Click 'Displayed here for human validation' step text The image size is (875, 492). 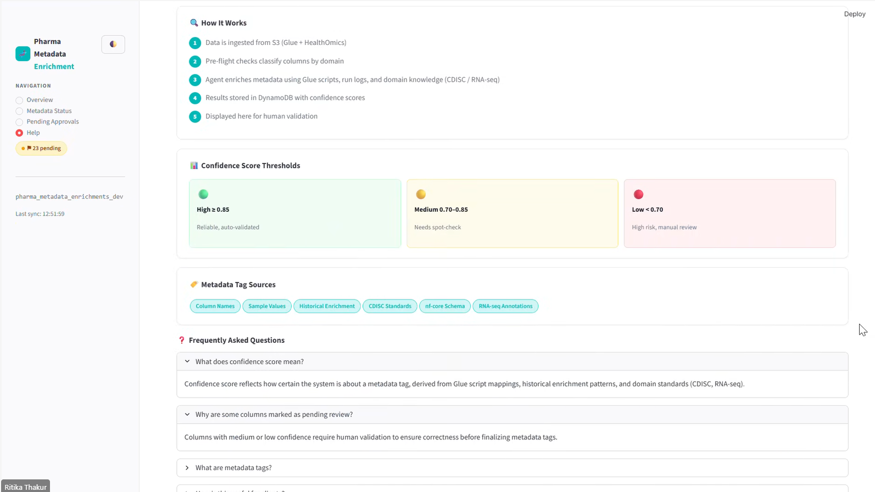click(261, 116)
